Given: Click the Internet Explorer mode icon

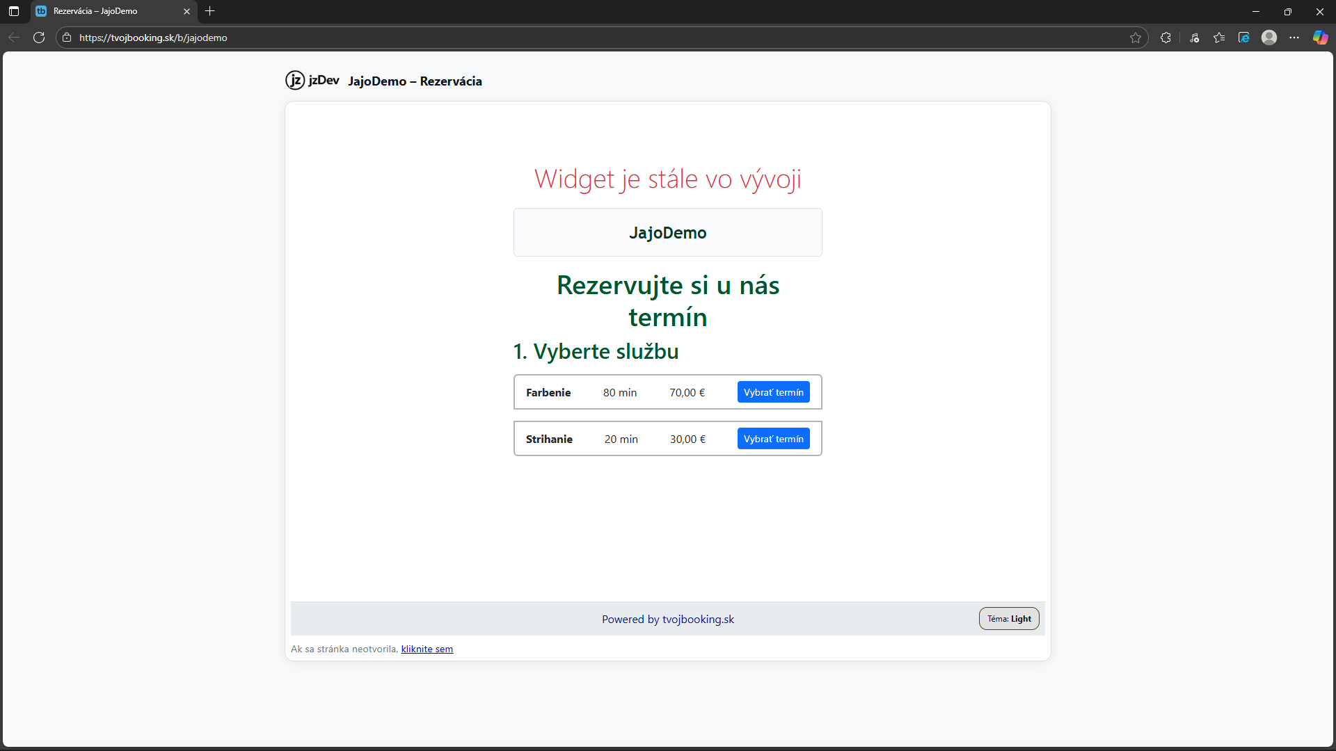Looking at the screenshot, I should pyautogui.click(x=1244, y=38).
